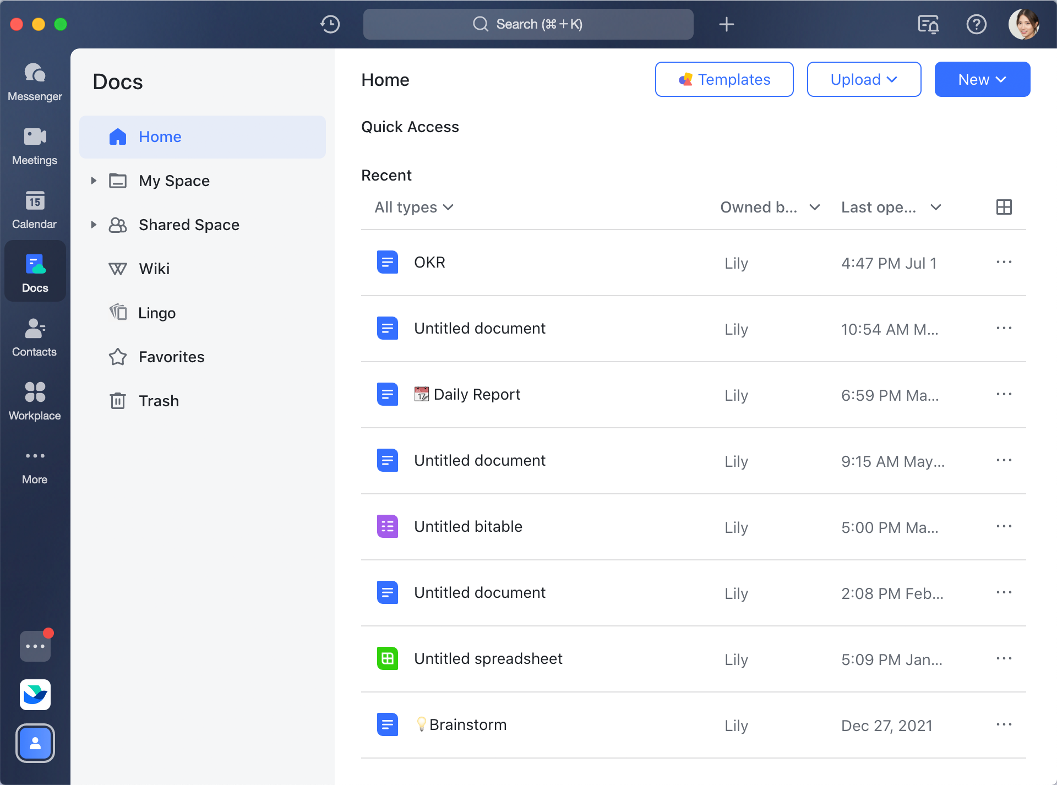Open the All types filter dropdown
The width and height of the screenshot is (1057, 785).
(x=413, y=207)
